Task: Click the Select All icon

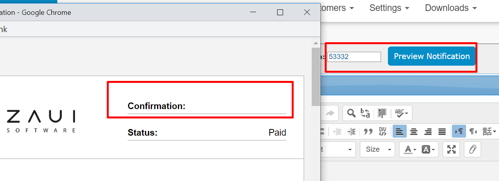Action: click(381, 113)
